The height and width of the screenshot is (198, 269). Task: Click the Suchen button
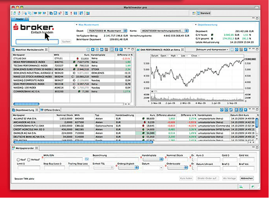click(x=66, y=41)
